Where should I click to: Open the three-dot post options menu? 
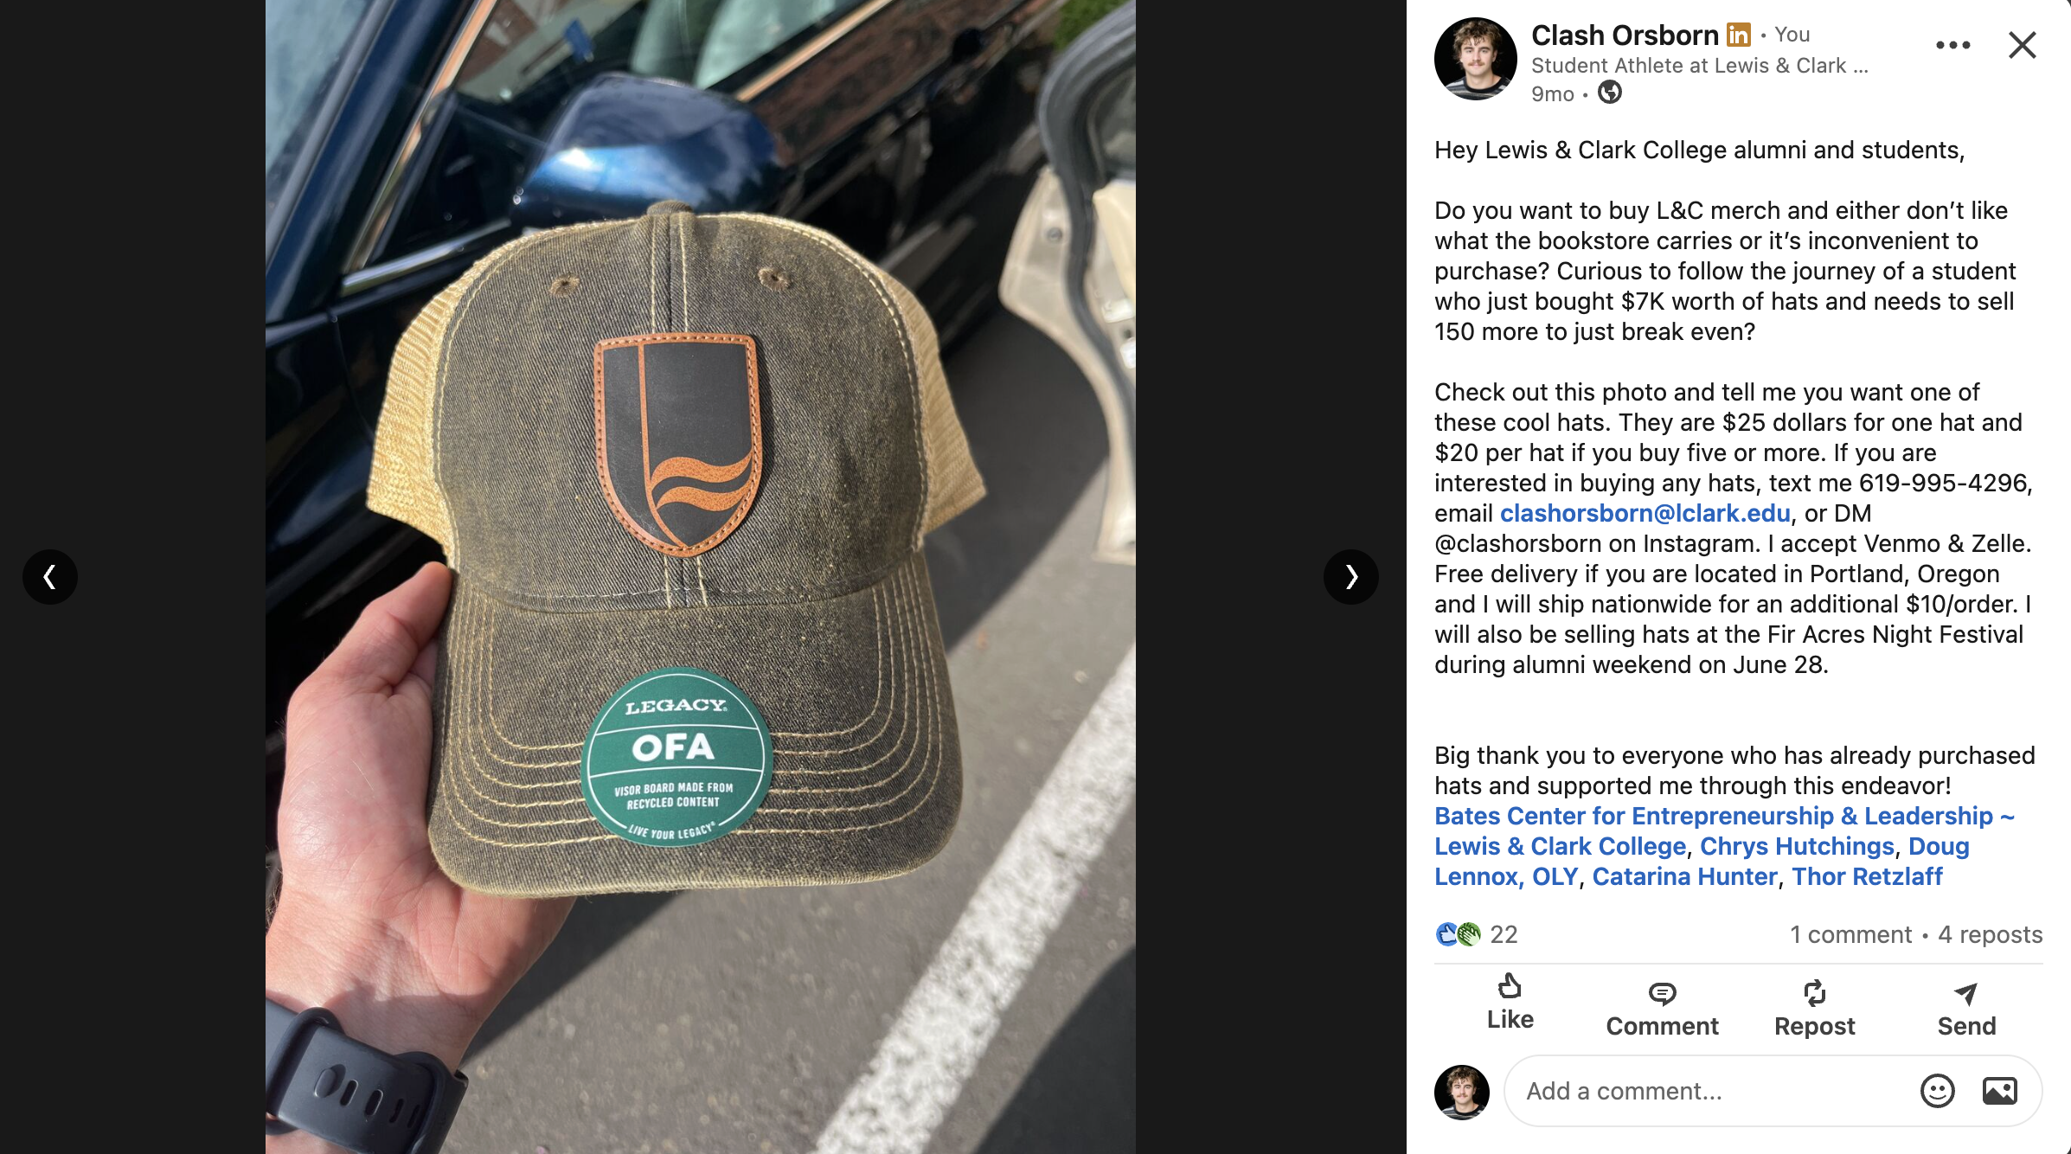click(x=1952, y=45)
